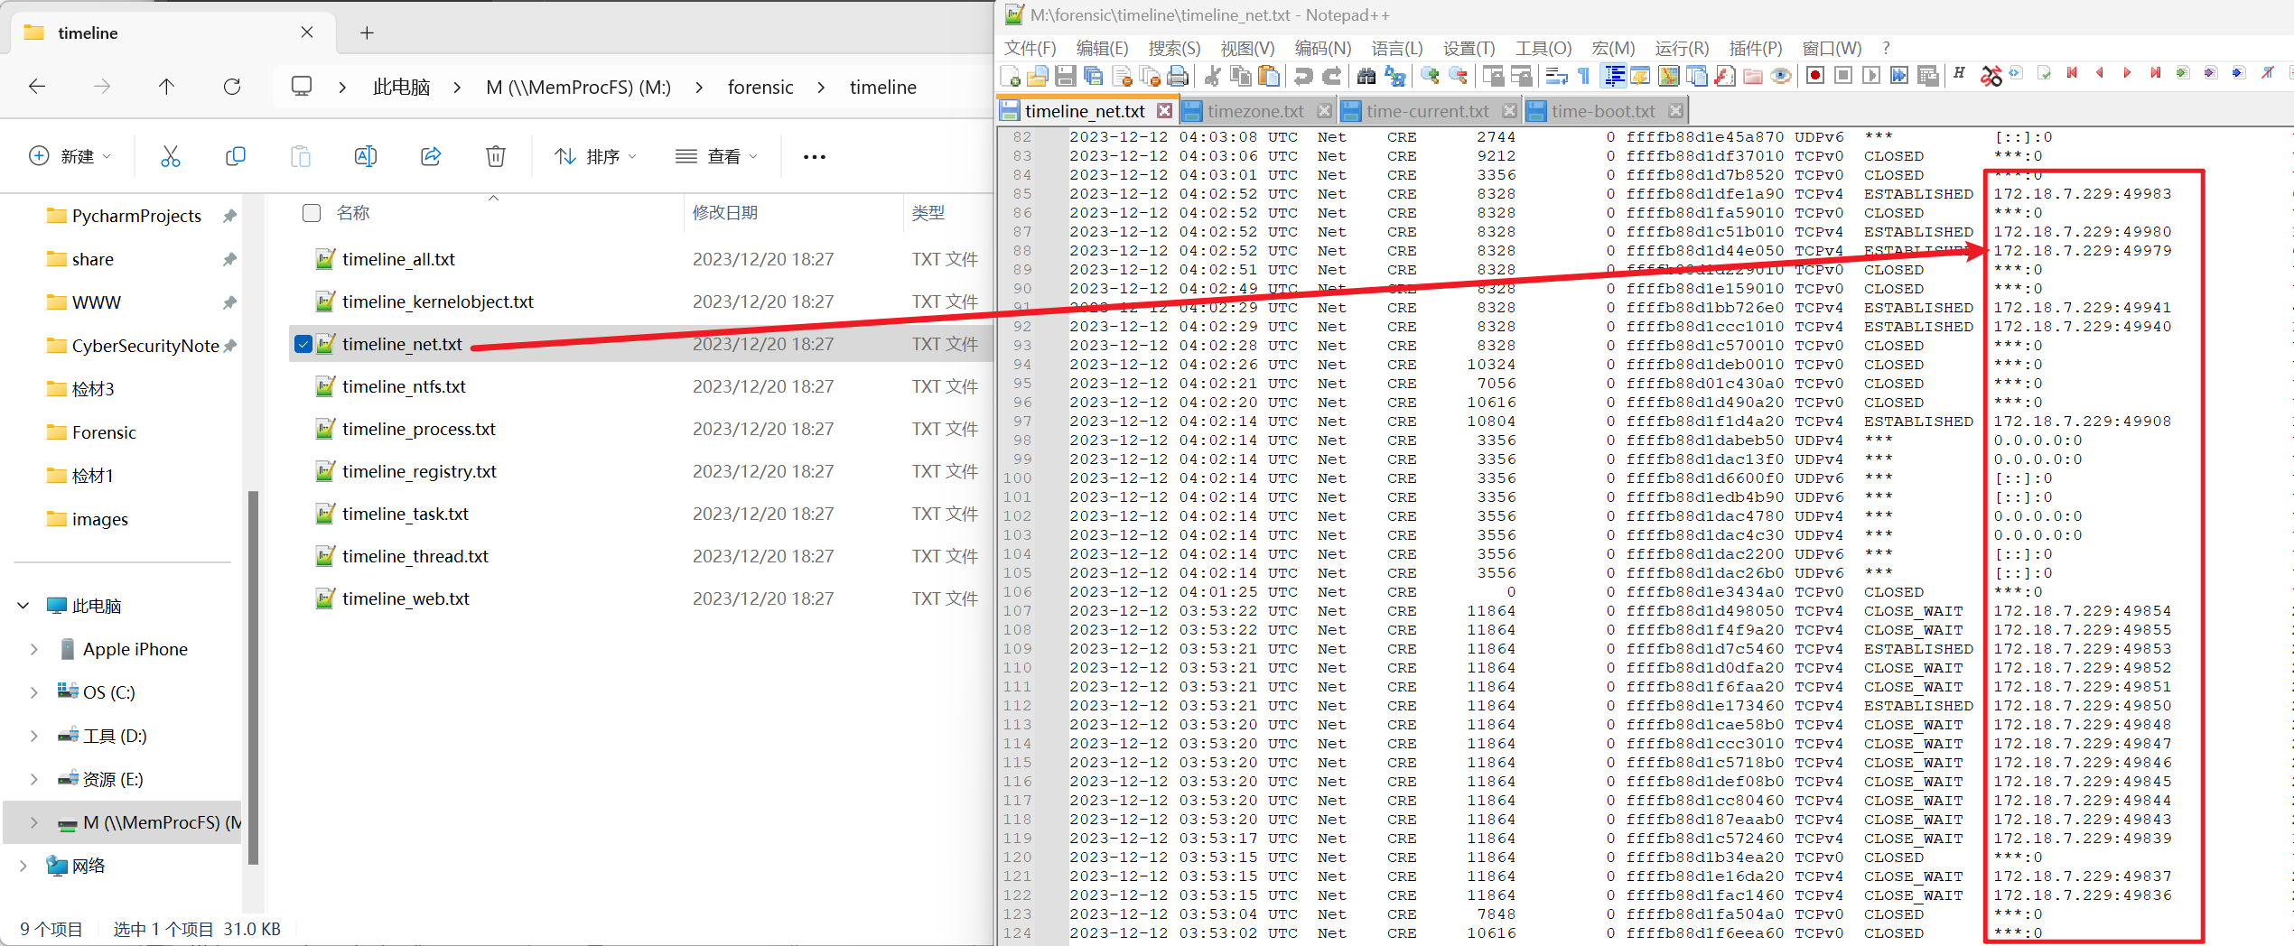Start macro recording with the red dot icon
Viewport: 2294px width, 946px height.
[x=1815, y=76]
